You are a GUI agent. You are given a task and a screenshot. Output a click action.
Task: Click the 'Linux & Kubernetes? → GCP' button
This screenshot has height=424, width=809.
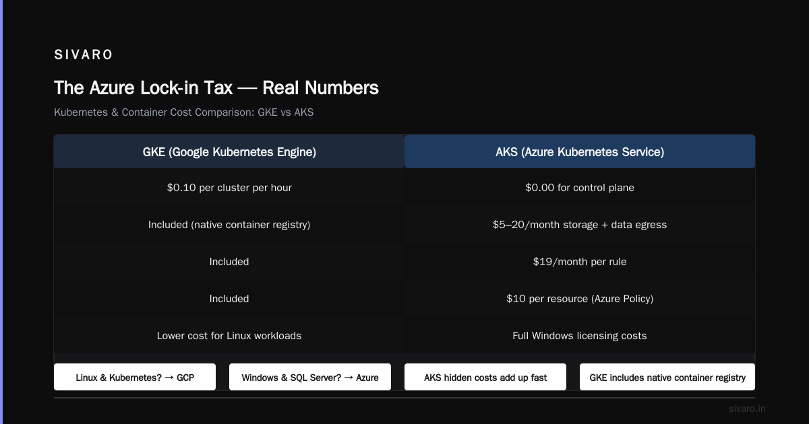tap(135, 378)
